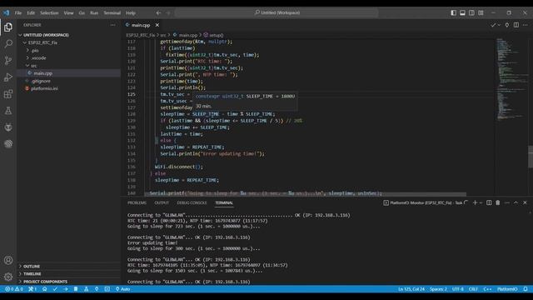Open .gitignore in the Explorer
The image size is (533, 300).
41,81
